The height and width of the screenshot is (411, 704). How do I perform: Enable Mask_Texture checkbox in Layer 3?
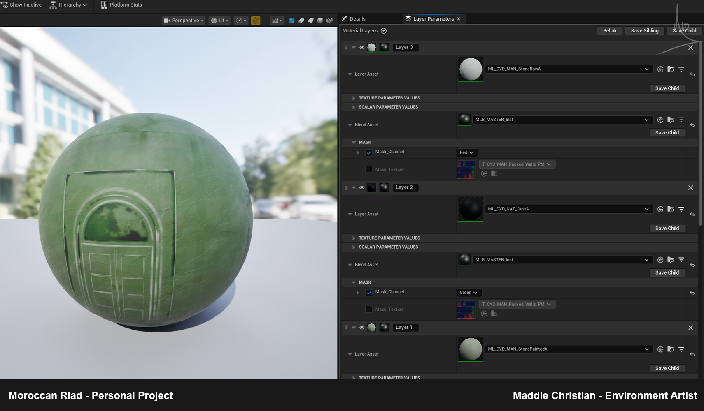[369, 169]
